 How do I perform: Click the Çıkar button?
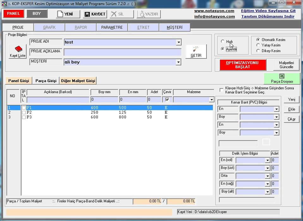[292, 119]
